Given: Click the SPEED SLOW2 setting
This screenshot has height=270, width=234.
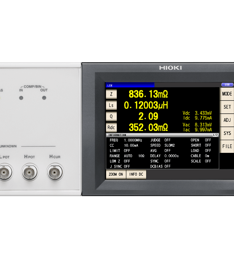Looking at the screenshot, I should pos(163,146).
